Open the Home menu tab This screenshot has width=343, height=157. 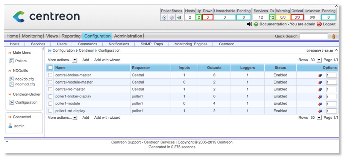[x=12, y=36]
